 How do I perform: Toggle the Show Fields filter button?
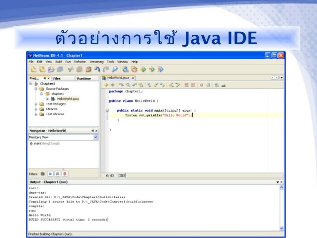coord(50,174)
